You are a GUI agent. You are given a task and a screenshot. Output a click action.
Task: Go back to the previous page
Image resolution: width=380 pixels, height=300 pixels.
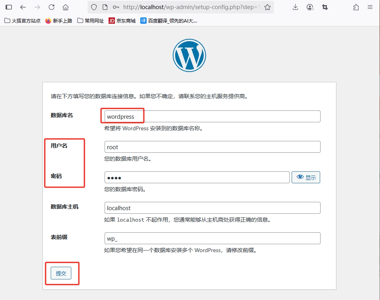click(x=23, y=7)
